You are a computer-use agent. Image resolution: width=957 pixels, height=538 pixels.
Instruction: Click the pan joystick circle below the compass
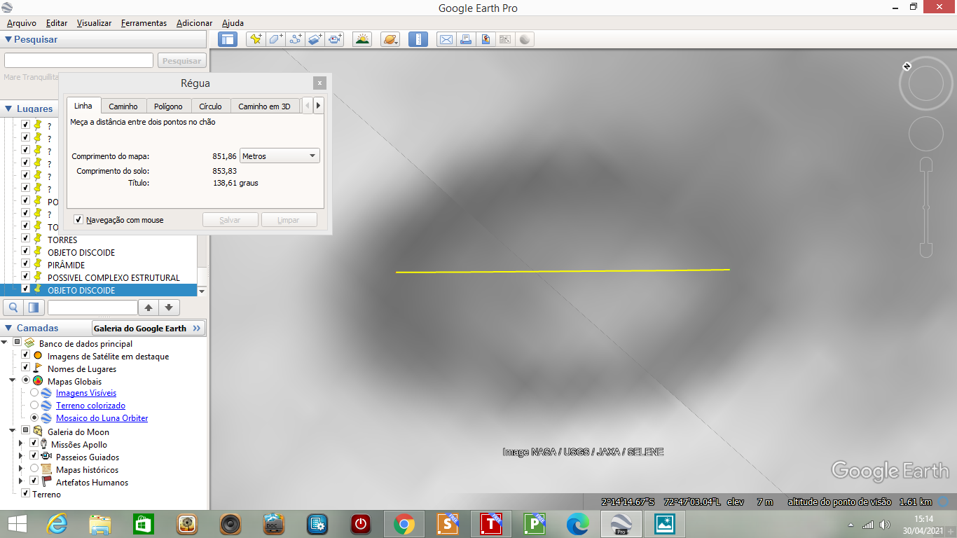pos(925,133)
